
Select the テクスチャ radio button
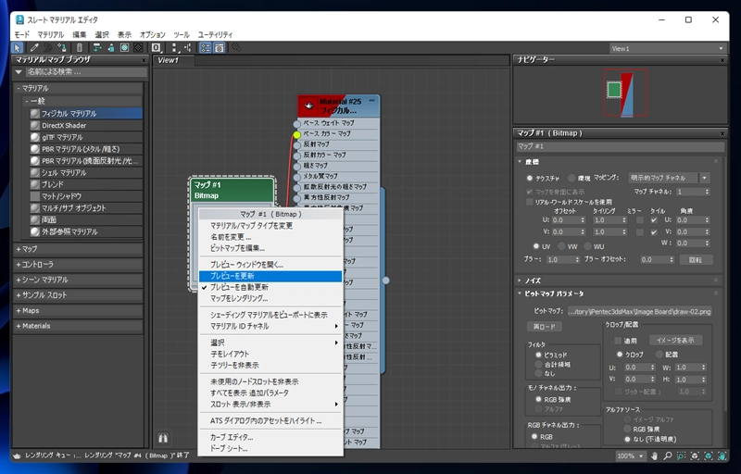[529, 178]
